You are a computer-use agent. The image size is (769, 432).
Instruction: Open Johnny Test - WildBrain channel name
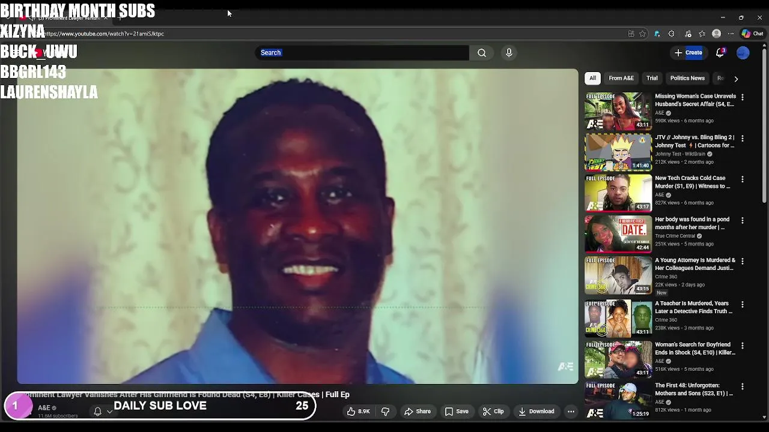click(680, 154)
